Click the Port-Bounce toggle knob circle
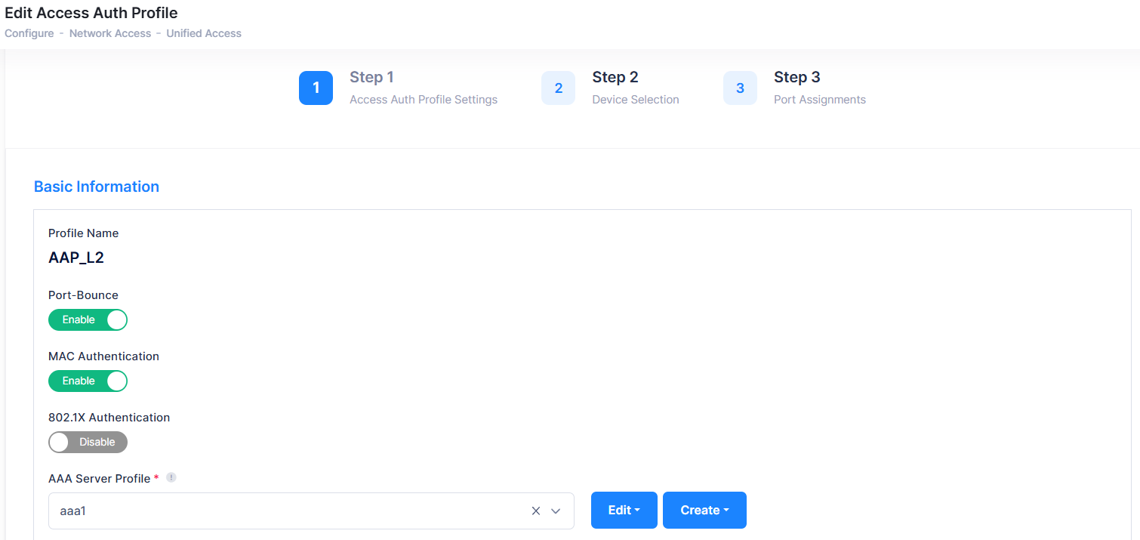The height and width of the screenshot is (540, 1140). click(x=116, y=319)
